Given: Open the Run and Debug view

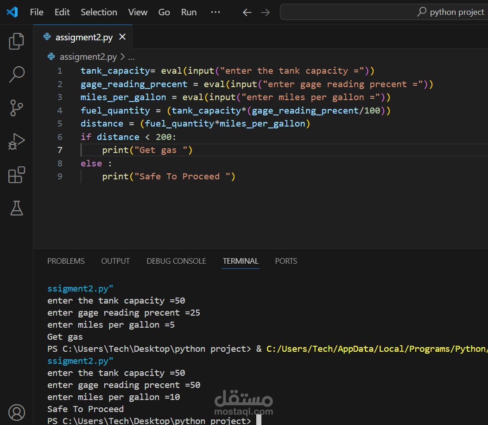Looking at the screenshot, I should tap(17, 142).
